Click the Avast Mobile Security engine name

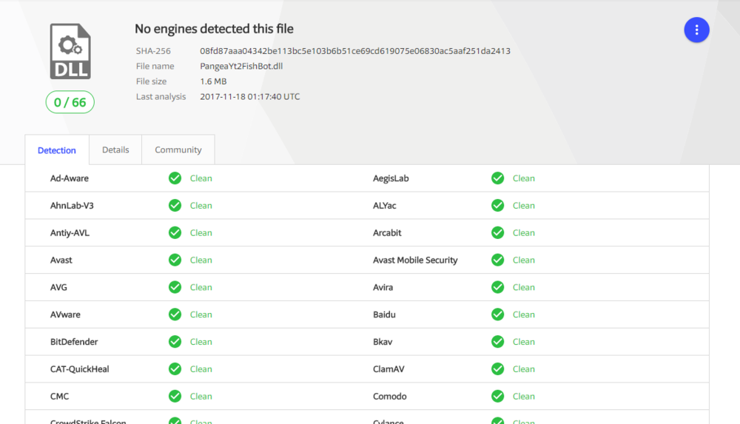[415, 260]
